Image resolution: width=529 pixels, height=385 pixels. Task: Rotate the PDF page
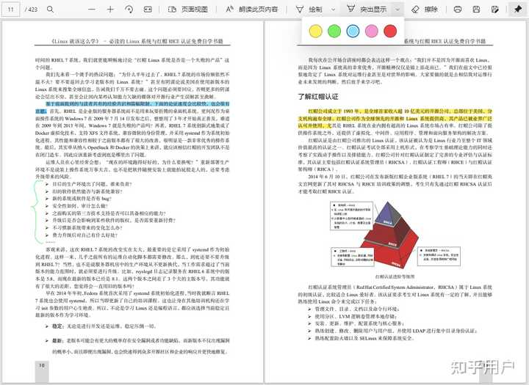129,10
